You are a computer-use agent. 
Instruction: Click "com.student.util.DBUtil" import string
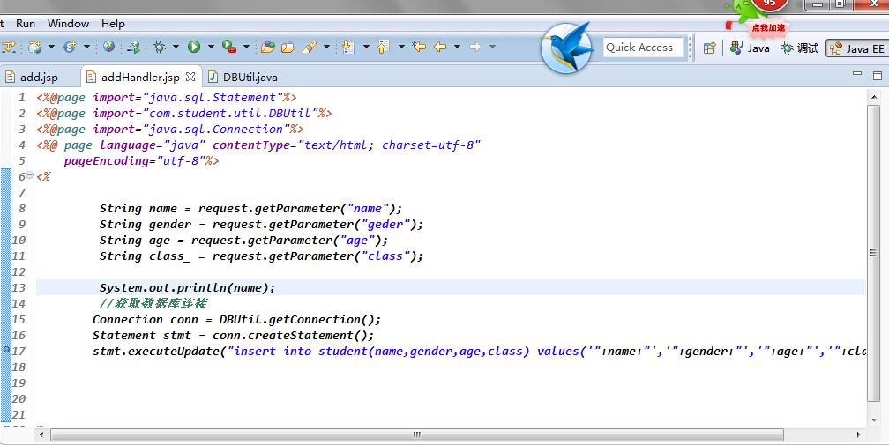(230, 113)
